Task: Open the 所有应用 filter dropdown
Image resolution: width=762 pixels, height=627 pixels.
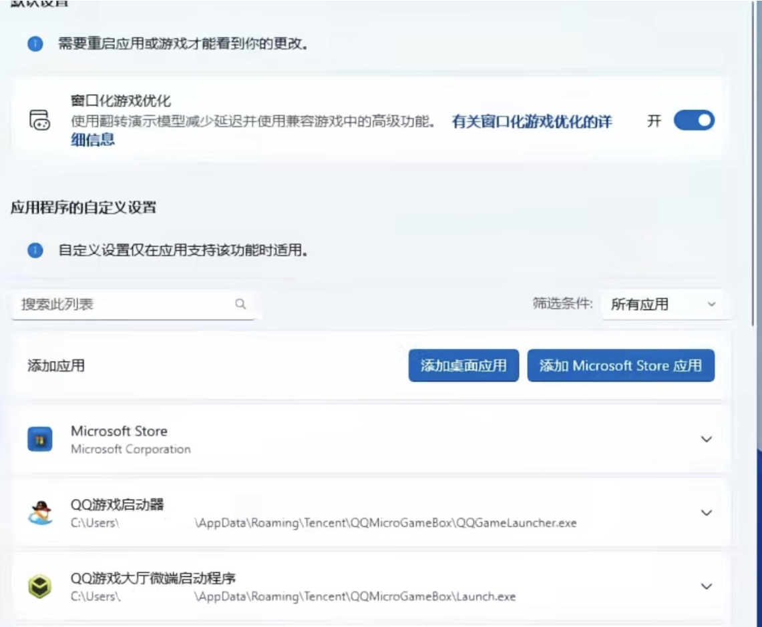Action: 662,304
